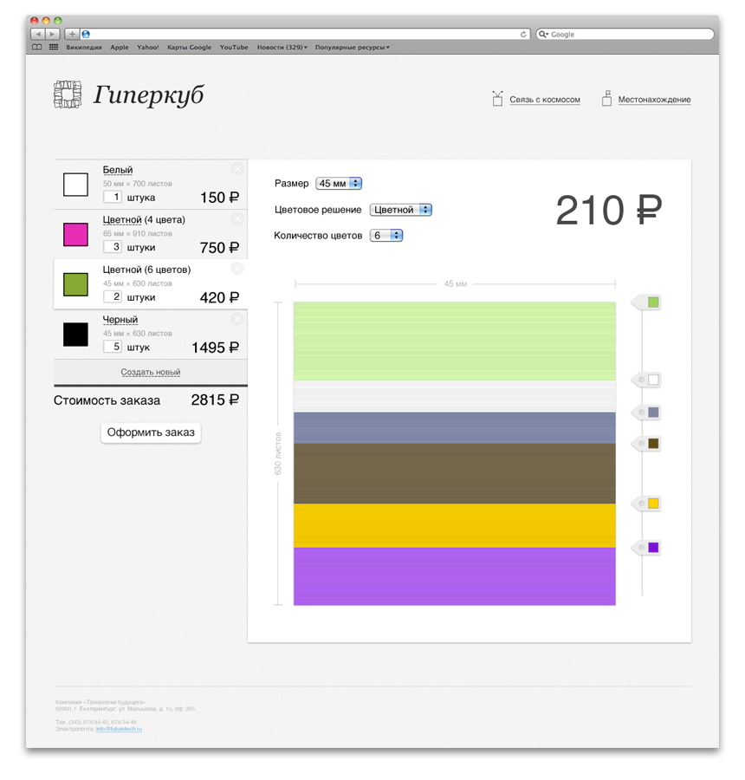This screenshot has height=780, width=745.
Task: Click the quantity field showing 2 штуки
Action: [113, 297]
